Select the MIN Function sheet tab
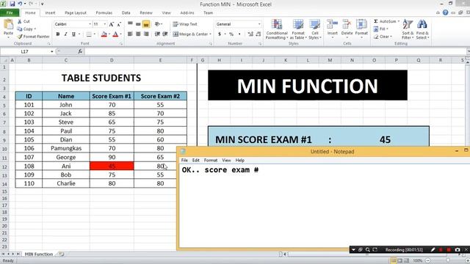This screenshot has width=470, height=264. (x=39, y=254)
